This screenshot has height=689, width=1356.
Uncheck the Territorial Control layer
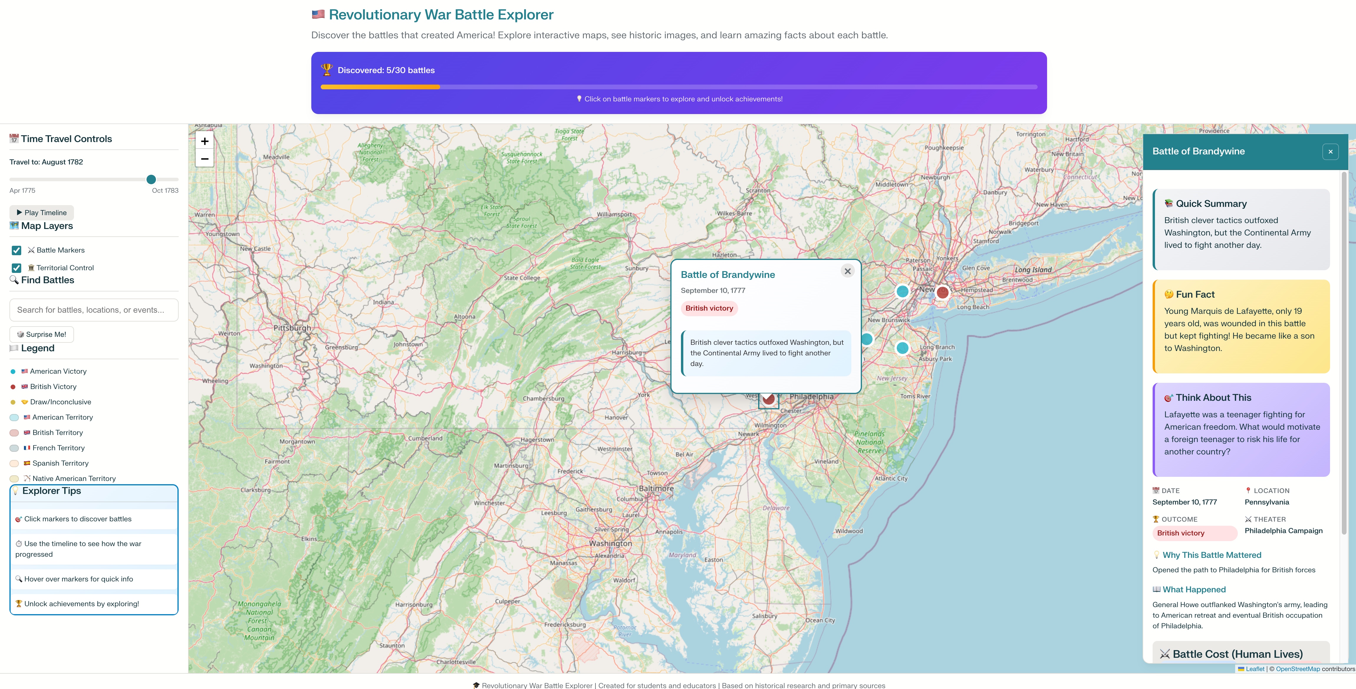click(17, 268)
